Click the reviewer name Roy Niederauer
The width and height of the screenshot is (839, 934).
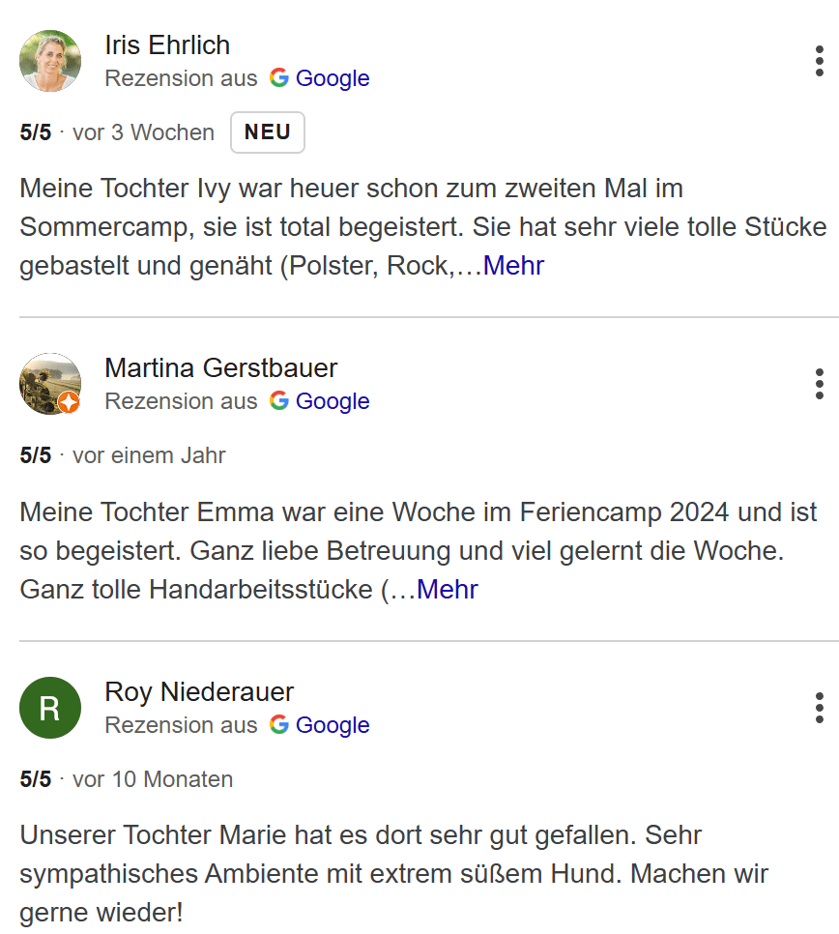199,692
